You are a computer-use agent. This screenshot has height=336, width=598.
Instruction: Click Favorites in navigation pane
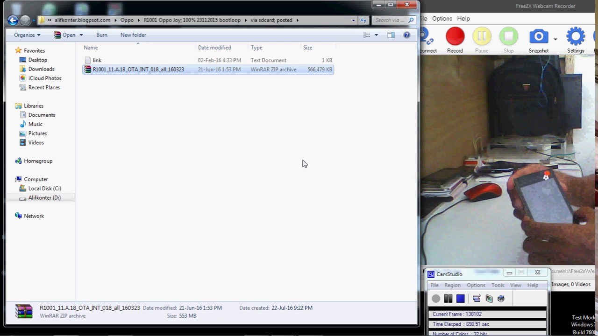pos(34,50)
